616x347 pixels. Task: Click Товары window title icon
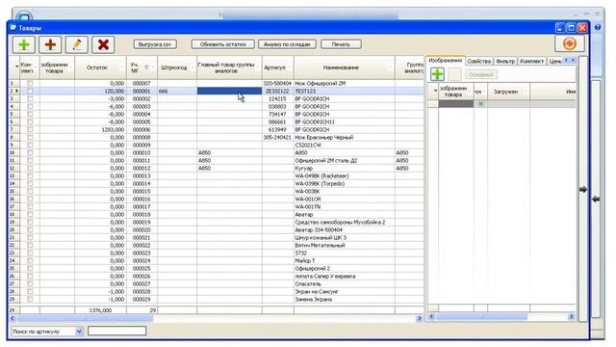[x=13, y=28]
